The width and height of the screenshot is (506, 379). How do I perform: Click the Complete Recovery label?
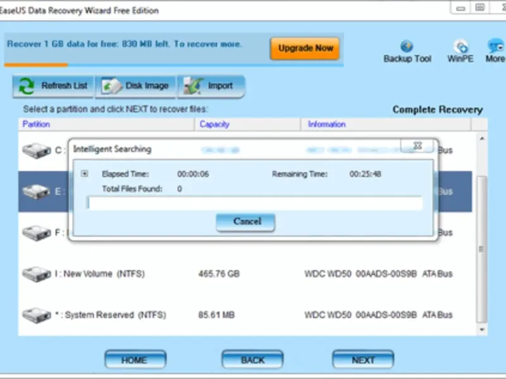pyautogui.click(x=438, y=109)
